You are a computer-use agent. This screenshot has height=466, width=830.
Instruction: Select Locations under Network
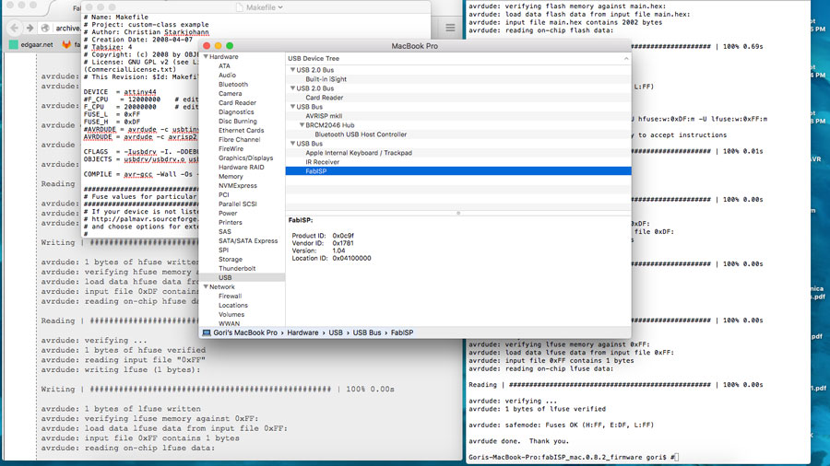(x=233, y=306)
